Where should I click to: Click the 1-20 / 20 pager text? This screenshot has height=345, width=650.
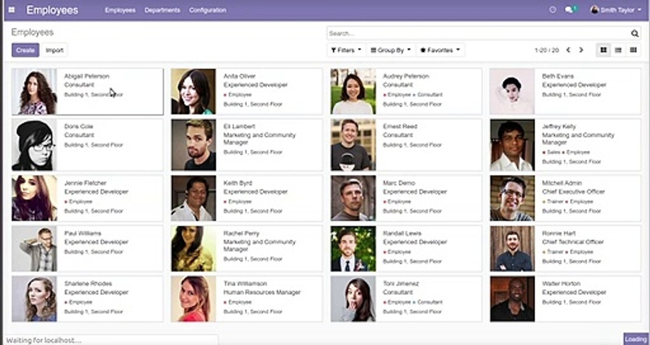tap(546, 50)
